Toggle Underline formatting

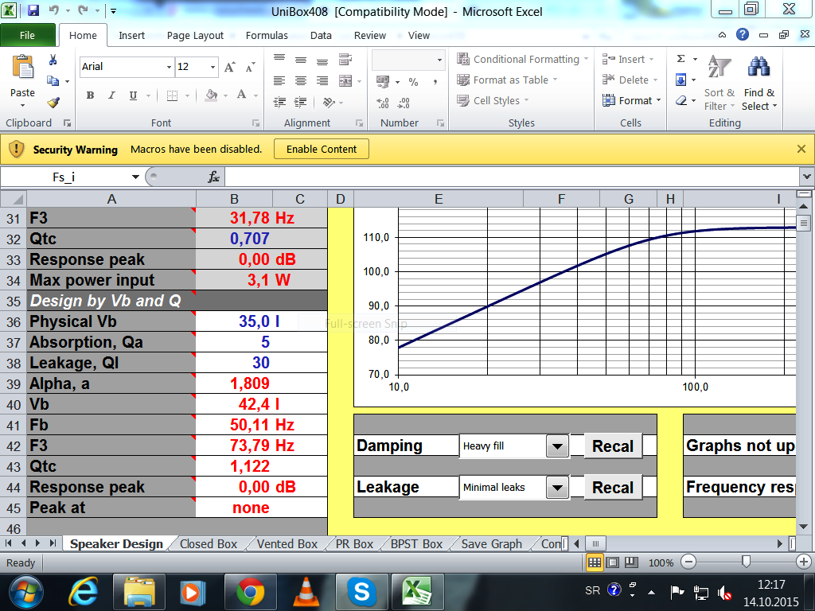(x=133, y=95)
